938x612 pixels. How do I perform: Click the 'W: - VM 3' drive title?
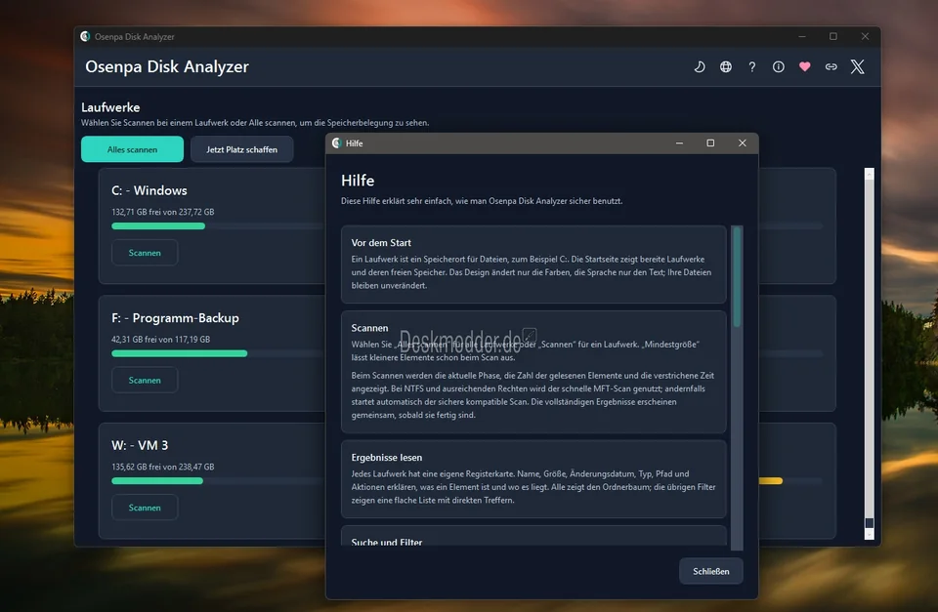(x=140, y=445)
